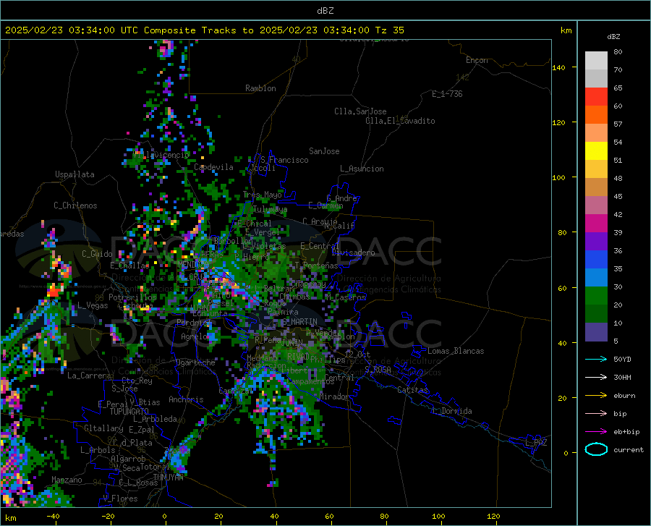651x526 pixels.
Task: Click the 'km' unit label at bottom left
Action: click(x=10, y=518)
